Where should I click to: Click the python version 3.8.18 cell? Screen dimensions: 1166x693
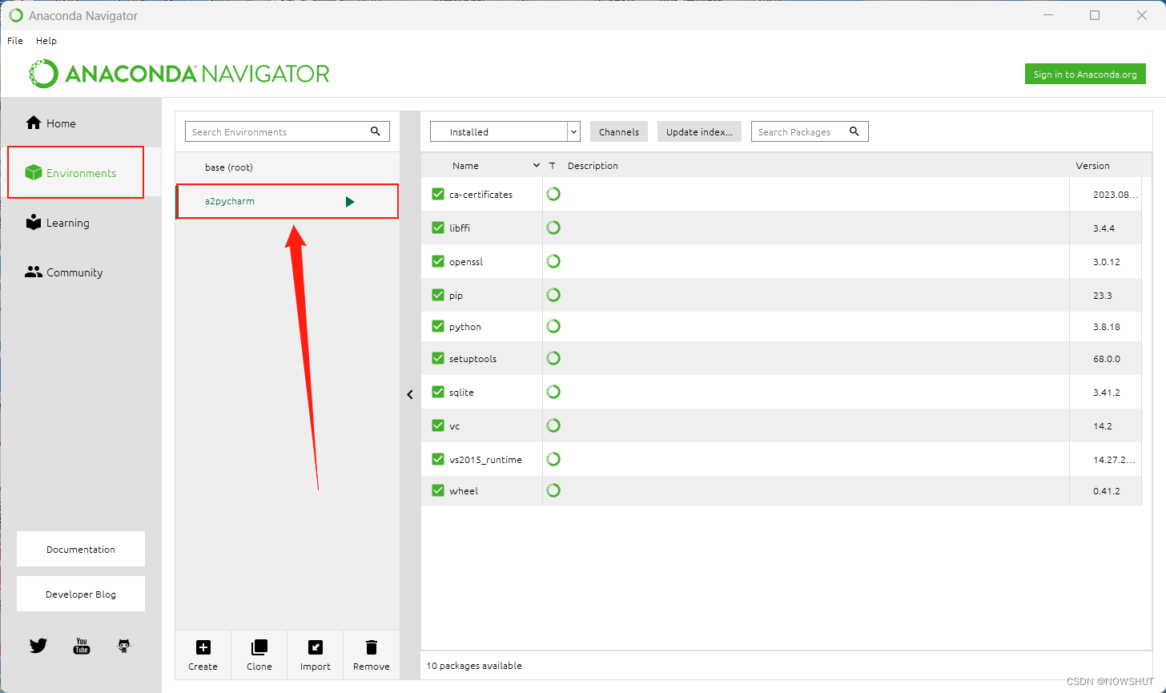[x=1106, y=327]
